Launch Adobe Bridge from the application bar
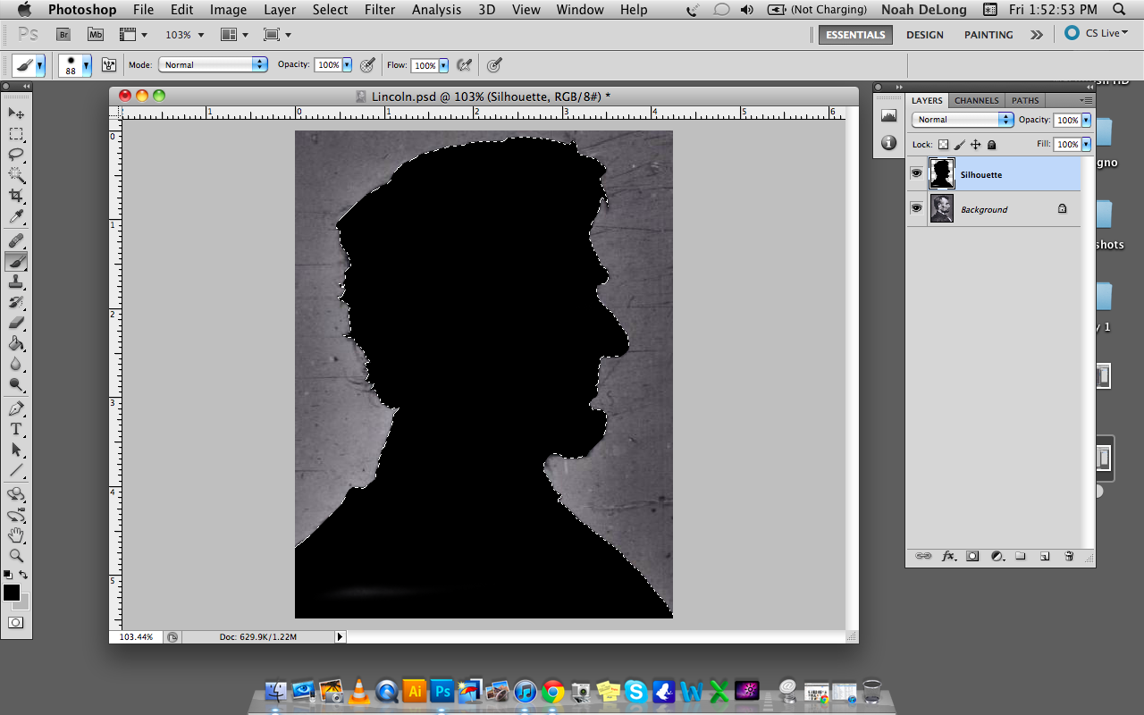The height and width of the screenshot is (715, 1144). (x=63, y=35)
